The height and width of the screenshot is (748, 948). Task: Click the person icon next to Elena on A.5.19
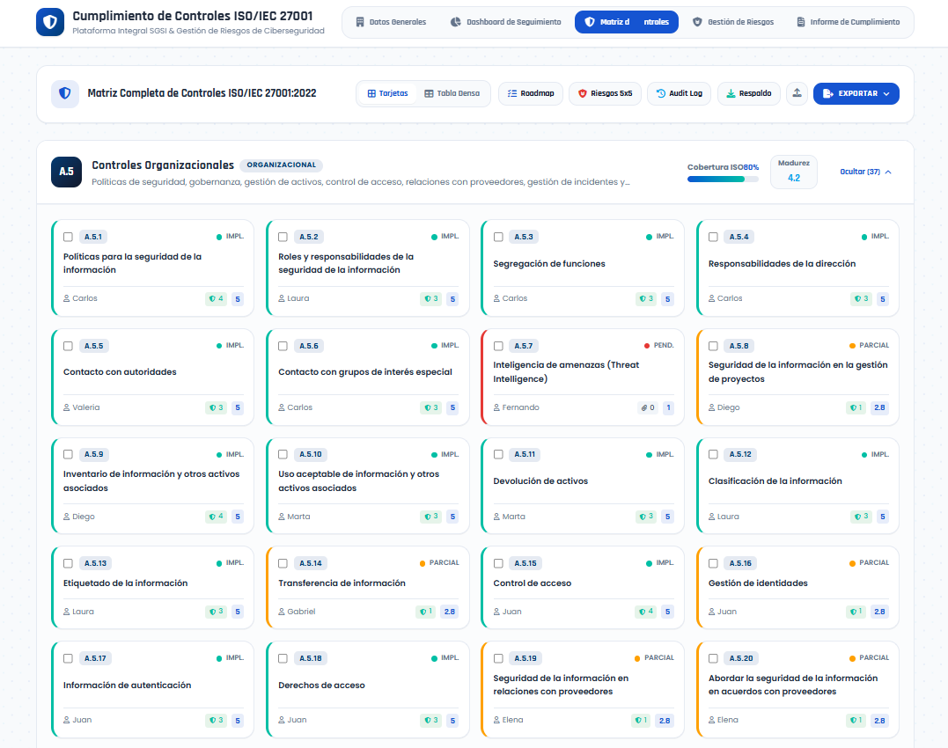point(497,720)
